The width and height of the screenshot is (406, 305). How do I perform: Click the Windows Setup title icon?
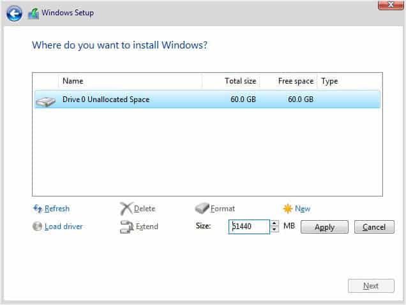click(33, 13)
